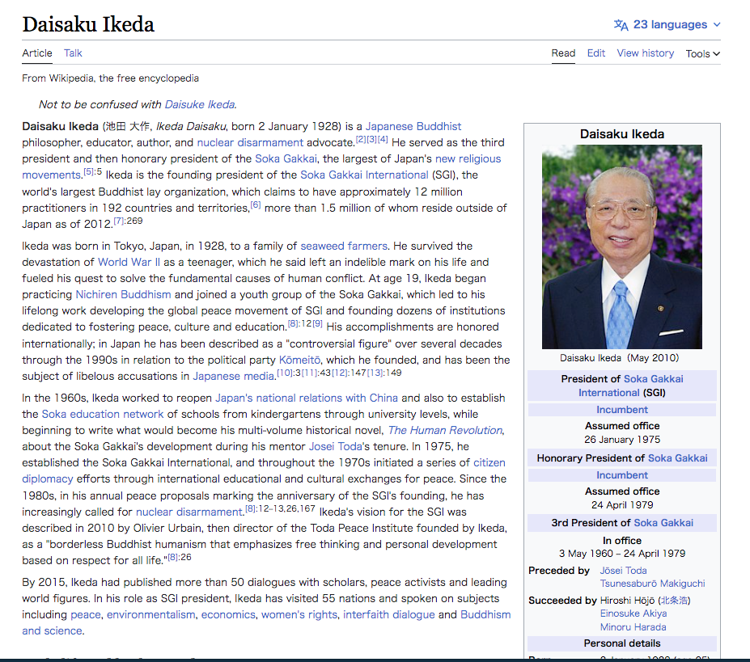Open the economics link

pyautogui.click(x=228, y=614)
